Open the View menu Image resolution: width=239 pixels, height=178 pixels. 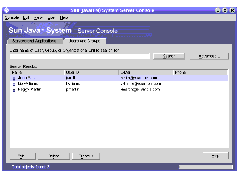coord(38,17)
